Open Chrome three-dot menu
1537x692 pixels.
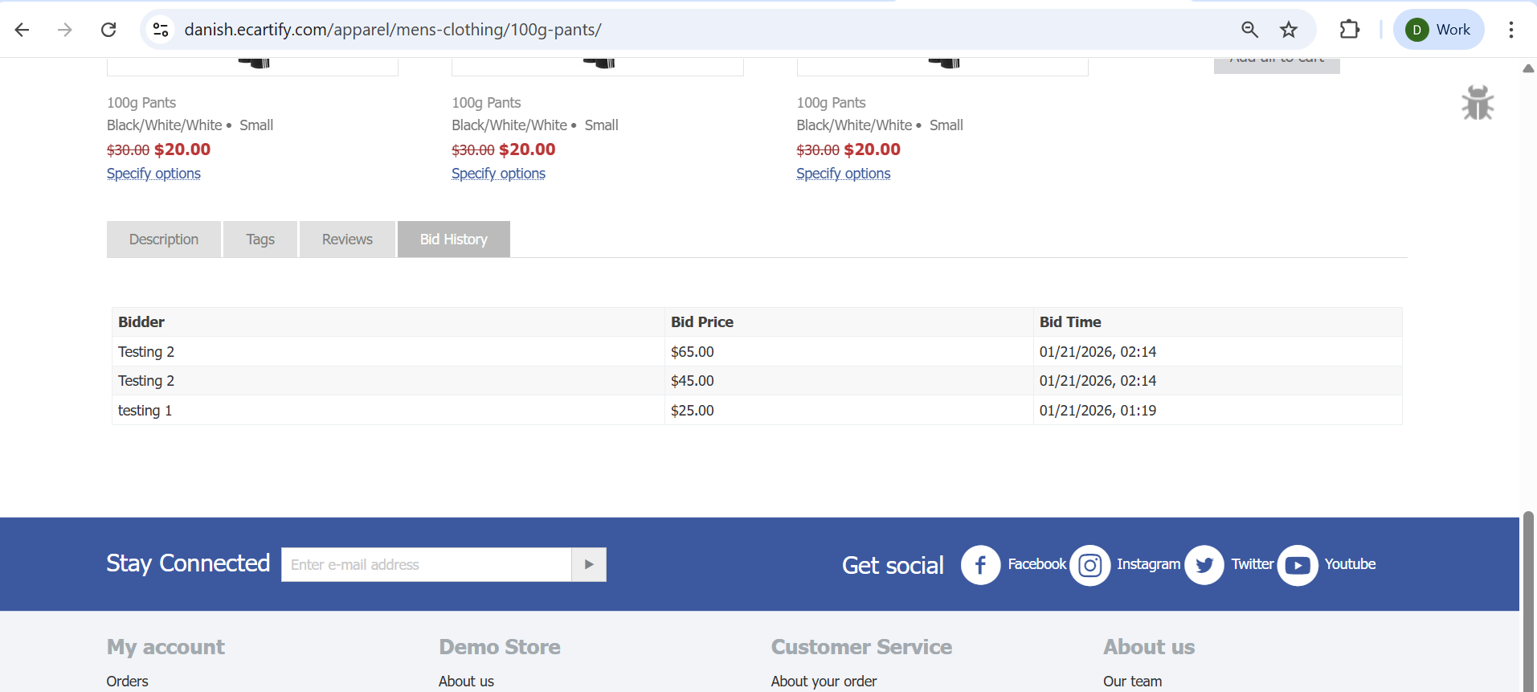point(1510,30)
